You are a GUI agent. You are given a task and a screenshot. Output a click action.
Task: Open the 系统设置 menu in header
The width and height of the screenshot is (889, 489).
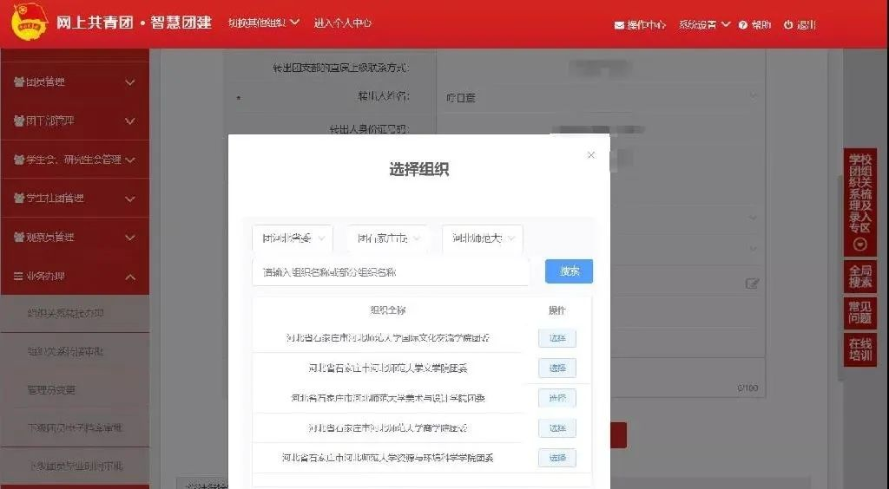[704, 25]
